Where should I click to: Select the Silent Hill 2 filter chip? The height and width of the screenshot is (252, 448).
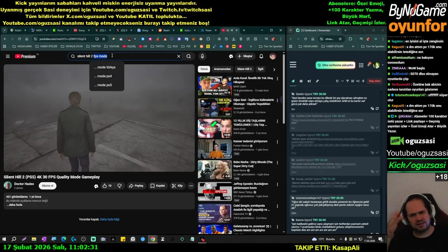click(244, 69)
